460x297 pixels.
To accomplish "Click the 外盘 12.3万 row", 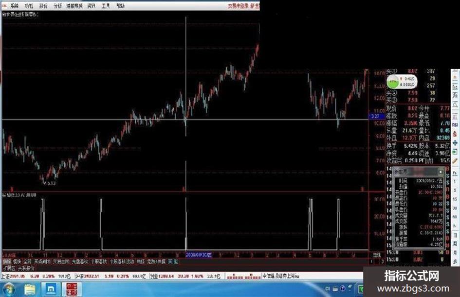I will pos(403,138).
